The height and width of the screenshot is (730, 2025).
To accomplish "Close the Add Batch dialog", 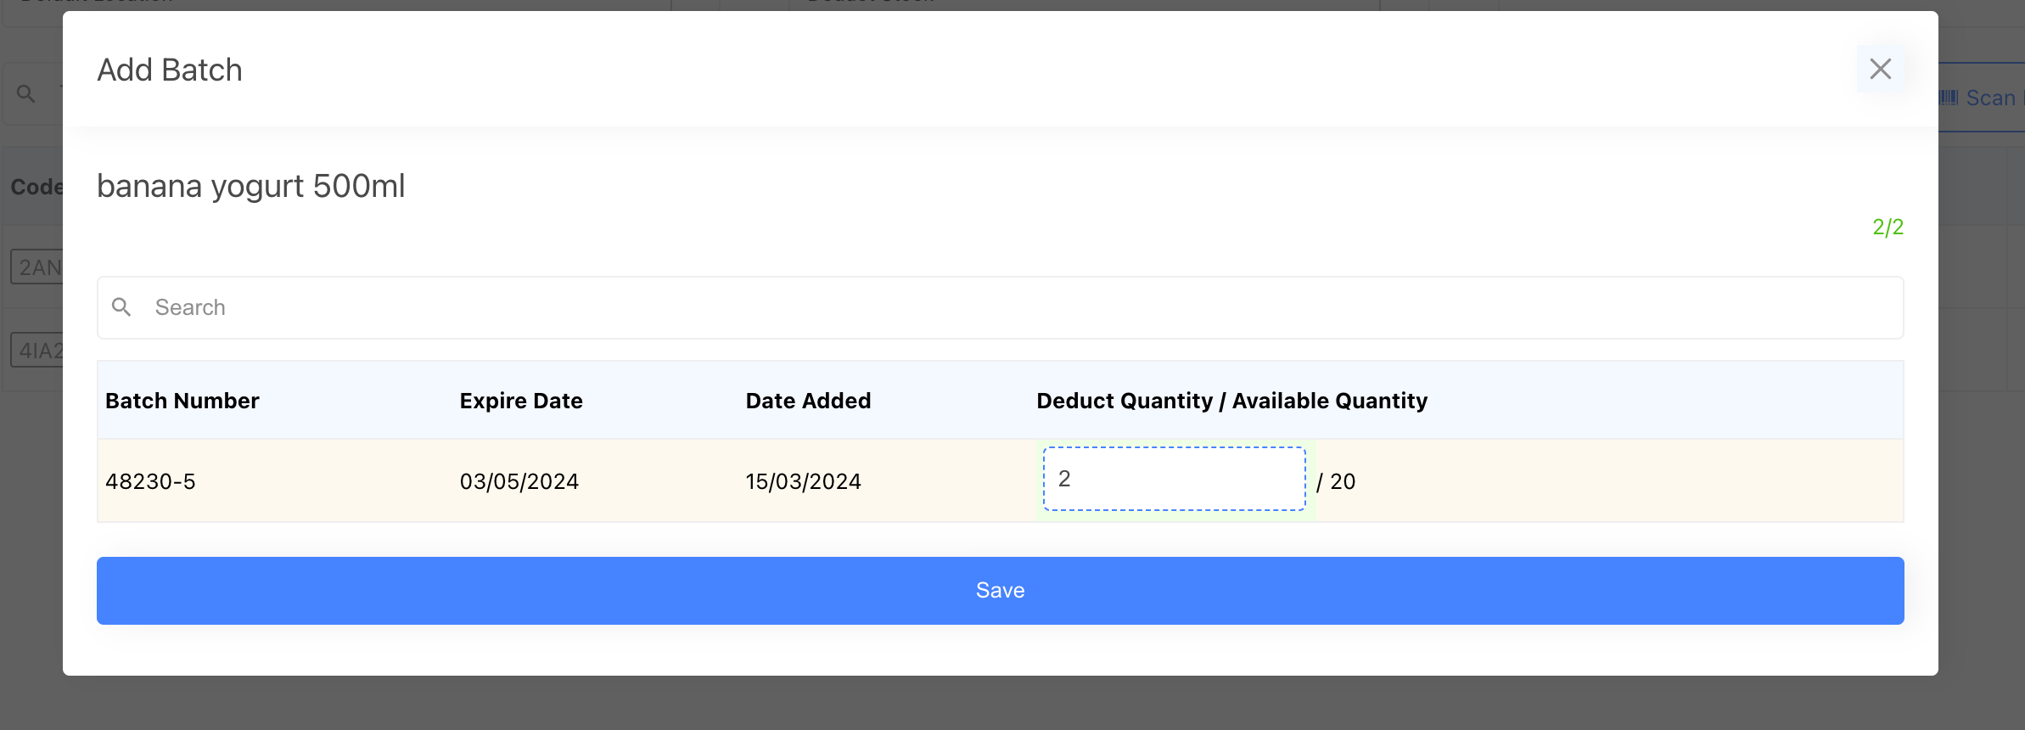I will point(1880,69).
